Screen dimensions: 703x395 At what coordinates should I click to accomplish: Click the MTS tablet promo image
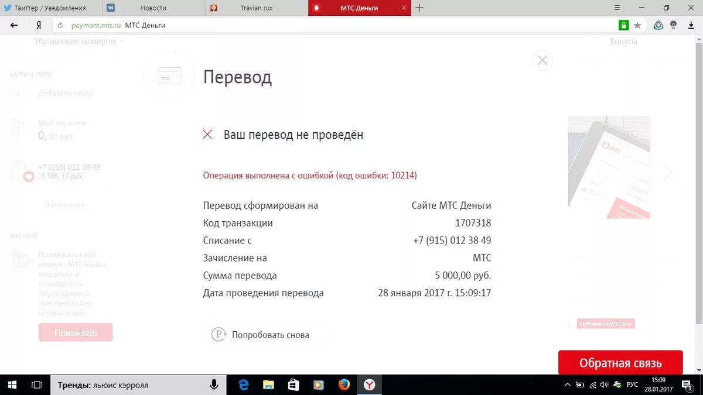click(x=609, y=167)
